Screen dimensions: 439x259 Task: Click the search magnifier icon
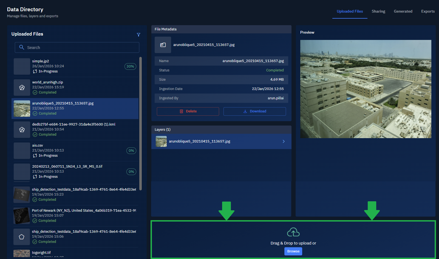22,47
